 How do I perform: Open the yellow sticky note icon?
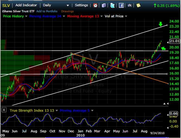click(x=139, y=5)
